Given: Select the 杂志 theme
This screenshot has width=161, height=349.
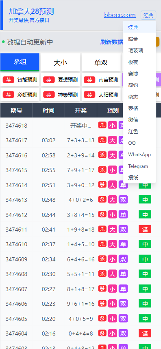Looking at the screenshot, I should point(139,97).
